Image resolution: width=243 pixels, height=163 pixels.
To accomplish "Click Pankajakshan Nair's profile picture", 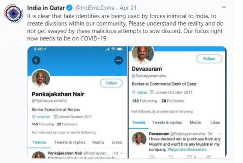I will click(x=41, y=79).
